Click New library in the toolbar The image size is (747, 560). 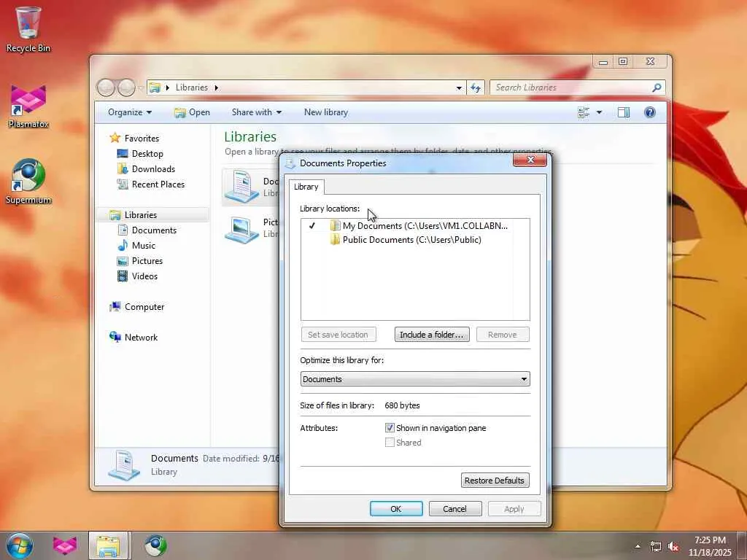click(x=326, y=112)
